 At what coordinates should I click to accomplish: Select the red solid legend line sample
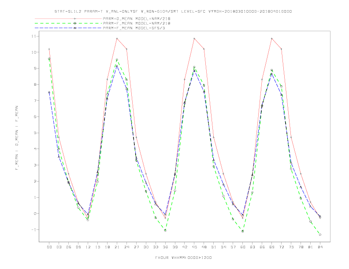(68, 18)
